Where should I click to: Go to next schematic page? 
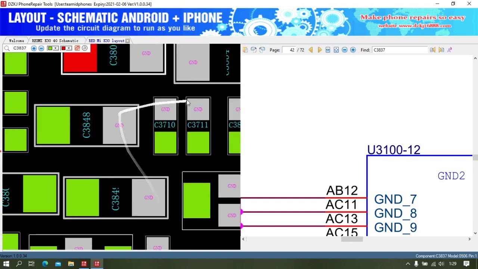coord(320,50)
